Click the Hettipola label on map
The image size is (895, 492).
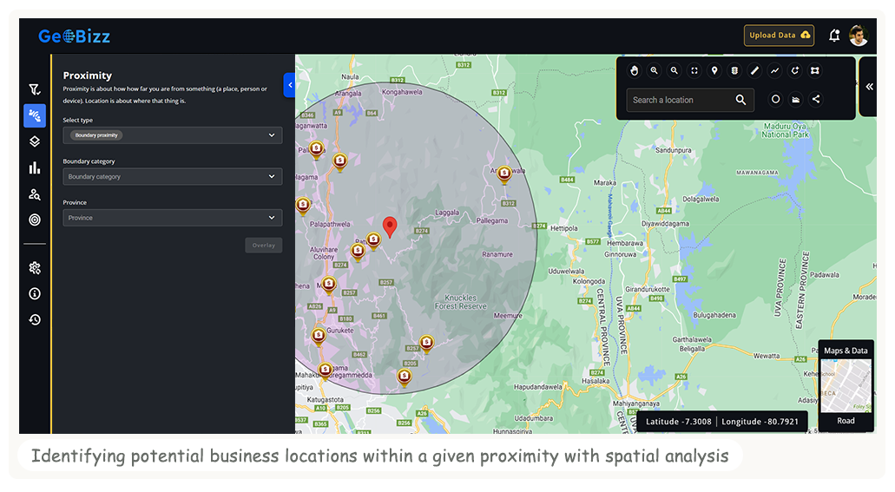coord(564,228)
